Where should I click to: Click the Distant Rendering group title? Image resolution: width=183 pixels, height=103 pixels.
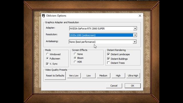(116, 50)
